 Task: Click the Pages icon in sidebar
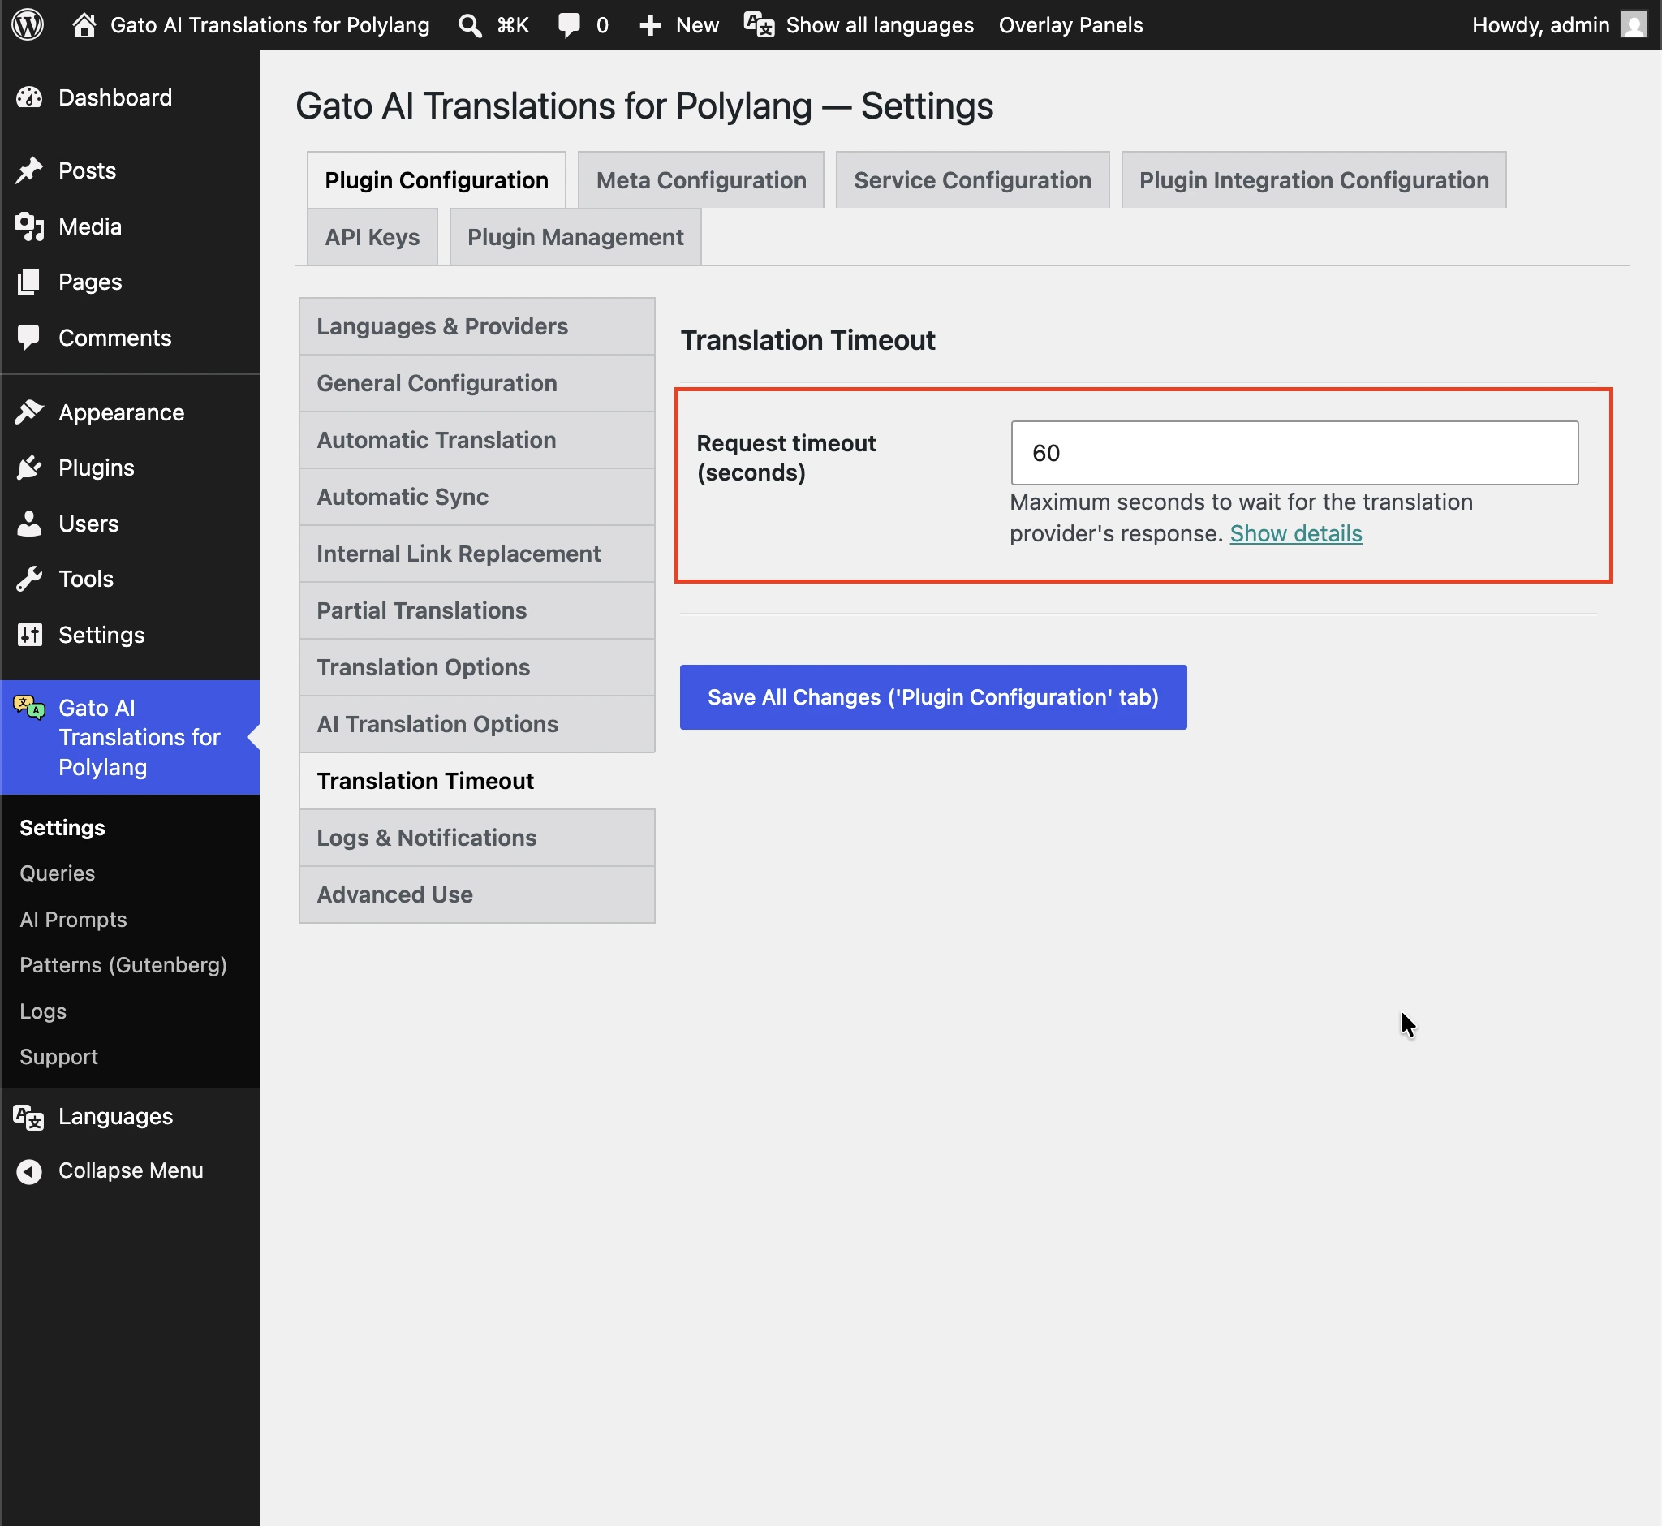(29, 282)
